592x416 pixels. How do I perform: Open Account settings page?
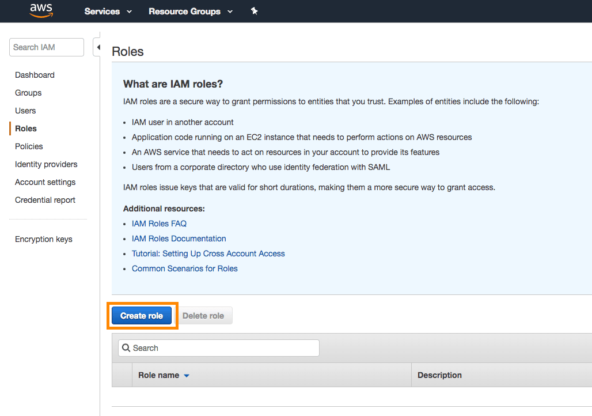click(x=45, y=182)
